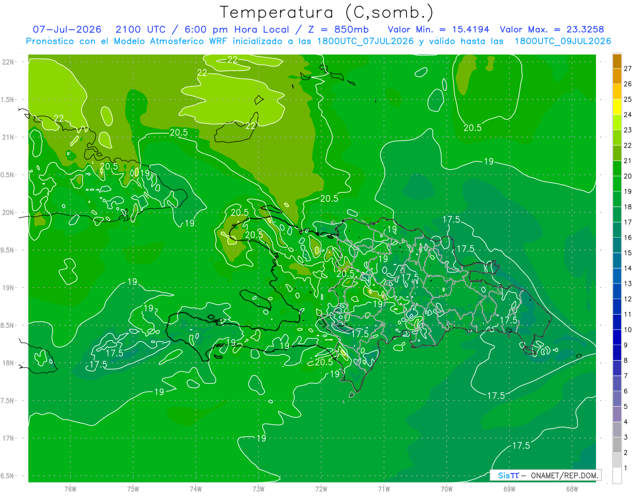Click the legend value label "11"
642x496 pixels.
pos(628,314)
